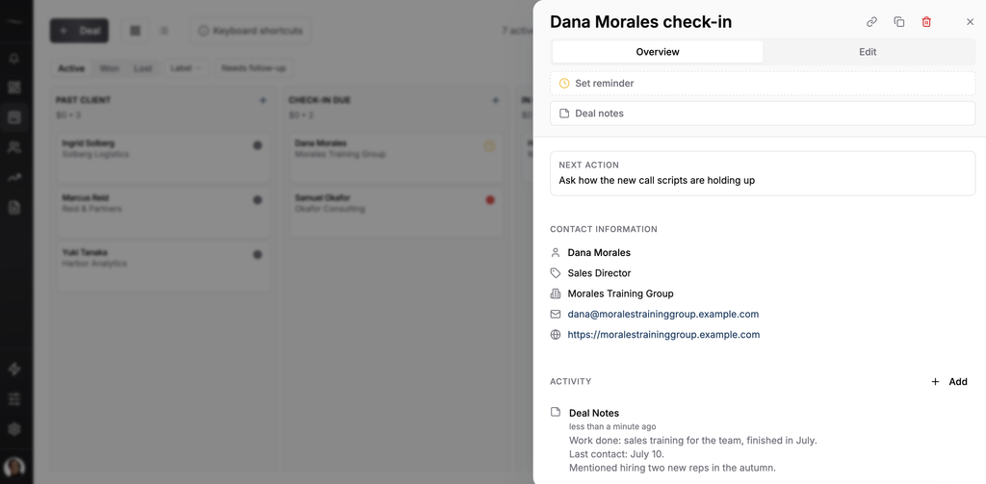986x484 pixels.
Task: Open the deals board icon in sidebar
Action: pos(13,117)
